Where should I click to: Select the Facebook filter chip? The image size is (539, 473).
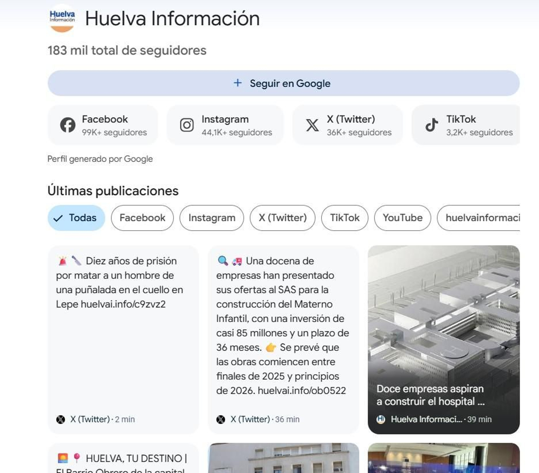tap(142, 218)
